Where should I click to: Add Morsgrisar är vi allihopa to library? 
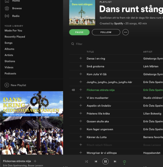81,153
